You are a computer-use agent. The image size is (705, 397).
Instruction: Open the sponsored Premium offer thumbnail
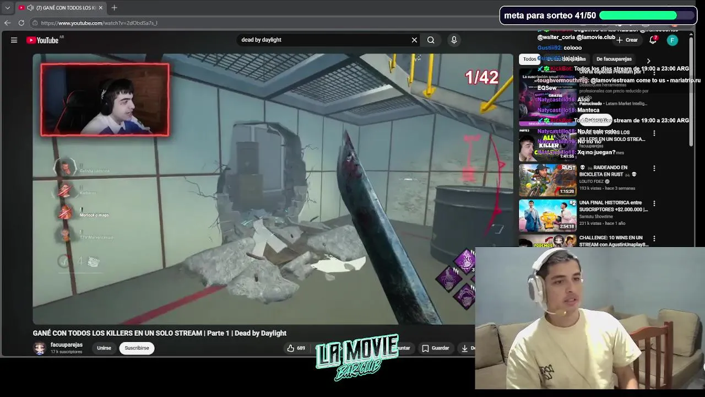tap(547, 97)
